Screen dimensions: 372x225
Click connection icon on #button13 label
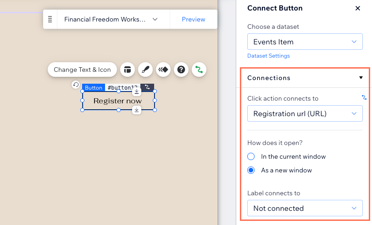pyautogui.click(x=147, y=87)
